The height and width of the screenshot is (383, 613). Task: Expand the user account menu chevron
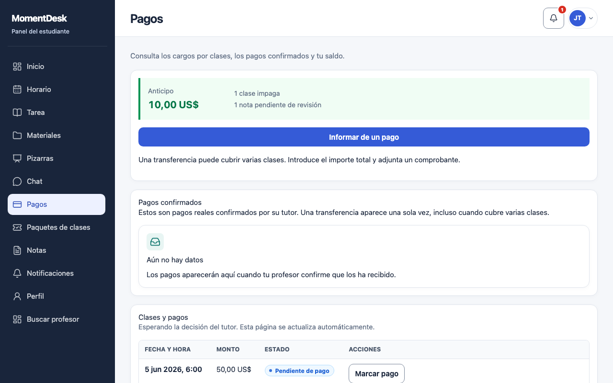click(x=591, y=18)
